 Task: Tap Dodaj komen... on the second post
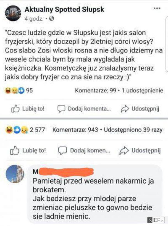click(x=84, y=150)
